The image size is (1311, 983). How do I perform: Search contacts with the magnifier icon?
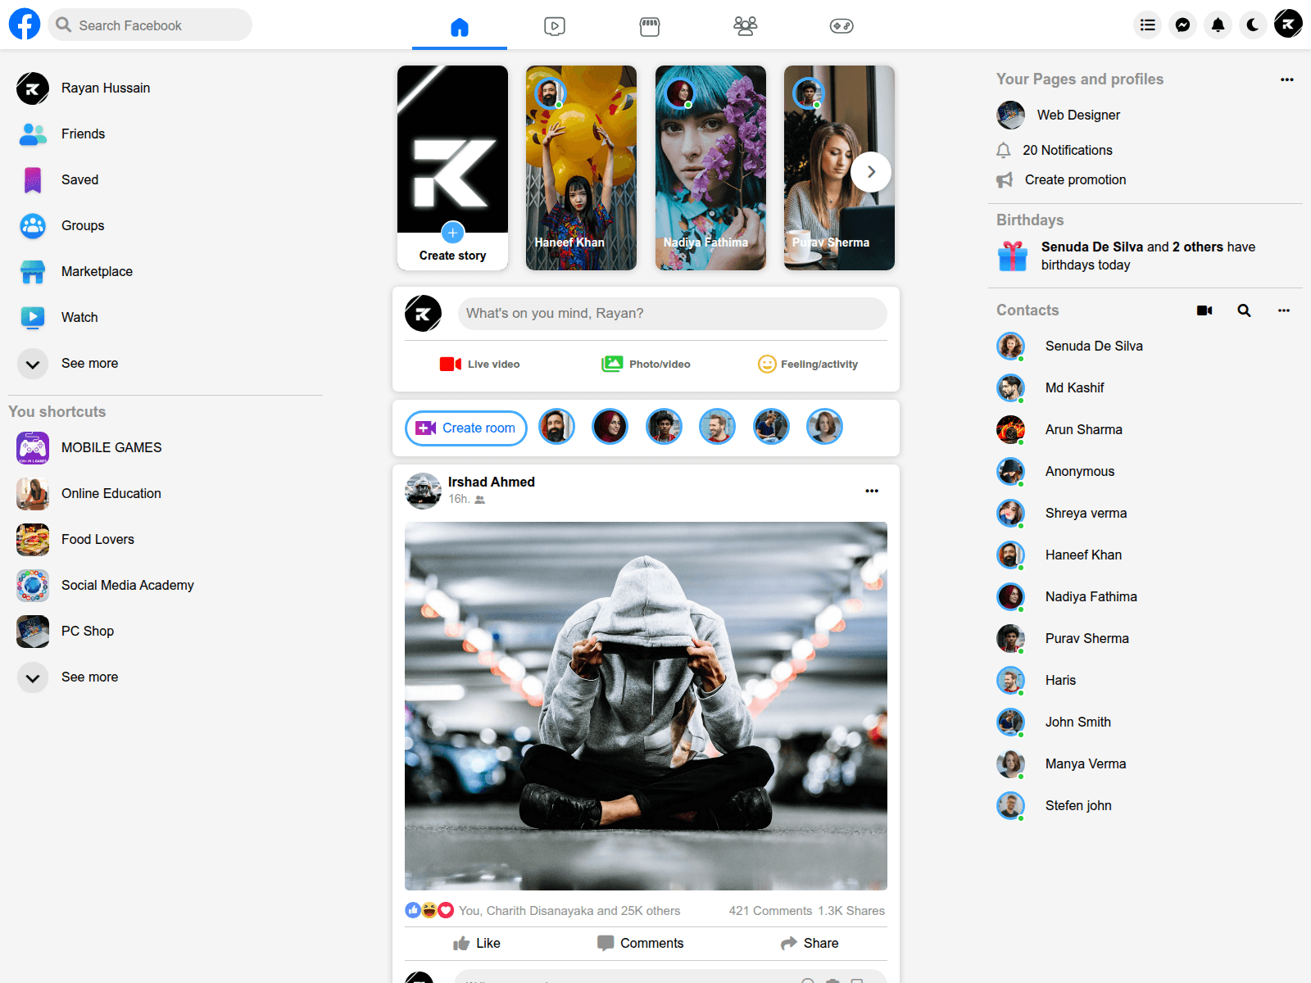[x=1244, y=310]
